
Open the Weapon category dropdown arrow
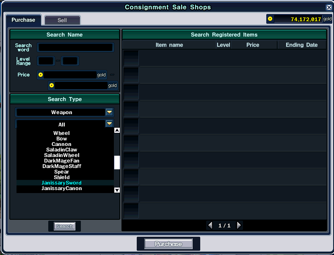[x=109, y=112]
